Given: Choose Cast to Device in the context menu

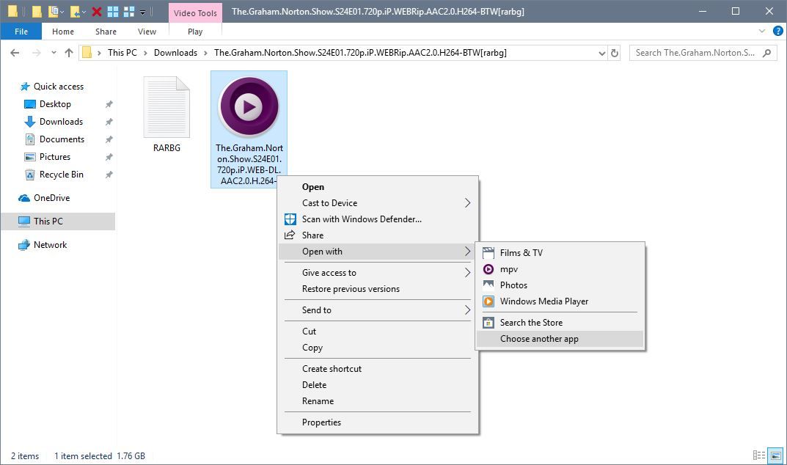Looking at the screenshot, I should click(x=378, y=203).
